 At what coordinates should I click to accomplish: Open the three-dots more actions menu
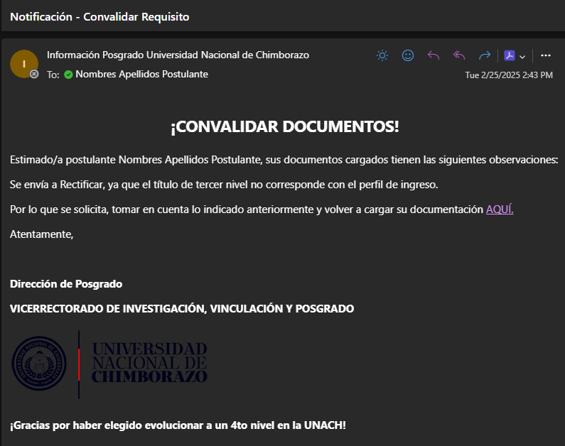546,55
